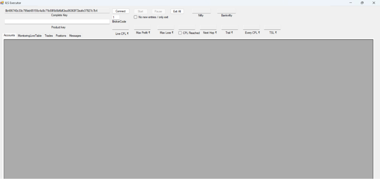Click the Nifty value field
Image resolution: width=380 pixels, height=179 pixels.
[x=201, y=11]
